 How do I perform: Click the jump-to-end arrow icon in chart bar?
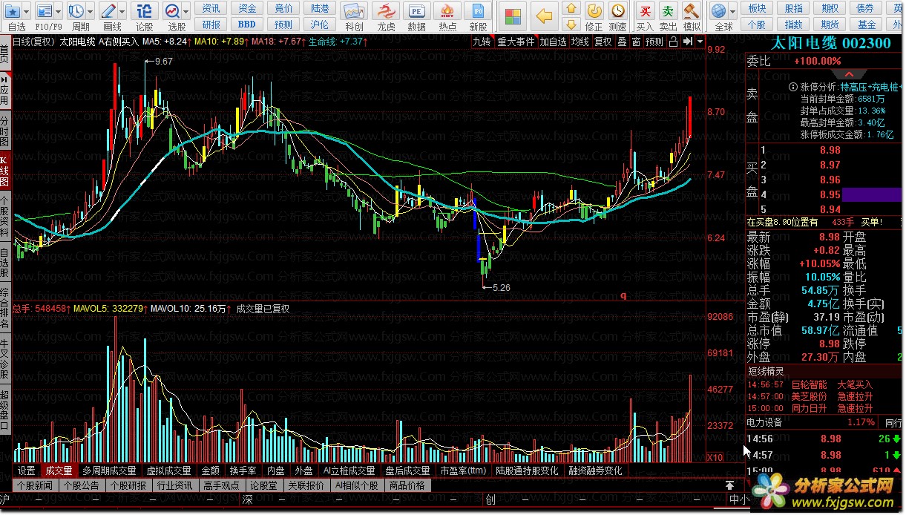[x=687, y=42]
